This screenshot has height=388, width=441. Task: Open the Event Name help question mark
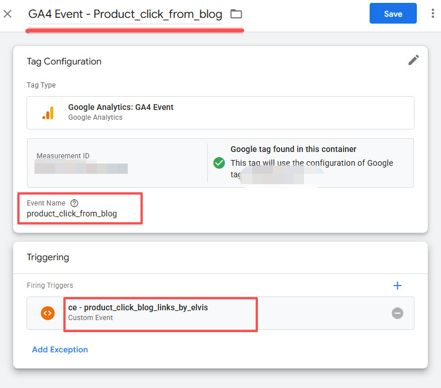74,203
